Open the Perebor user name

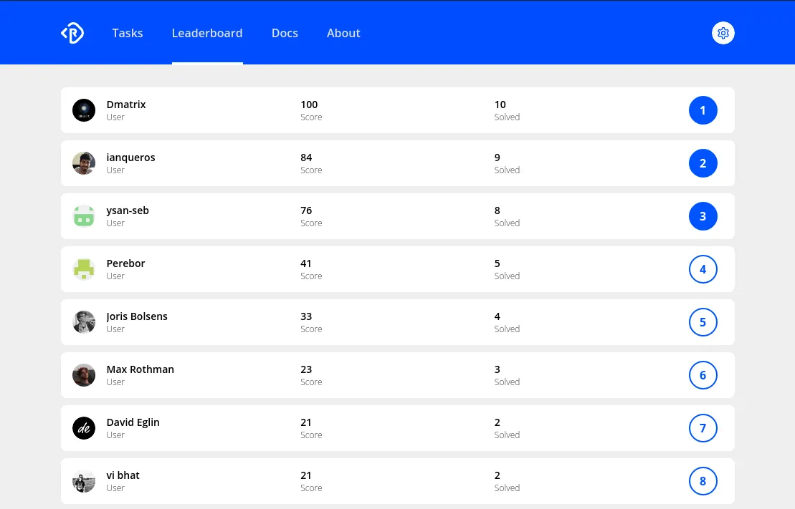tap(125, 263)
